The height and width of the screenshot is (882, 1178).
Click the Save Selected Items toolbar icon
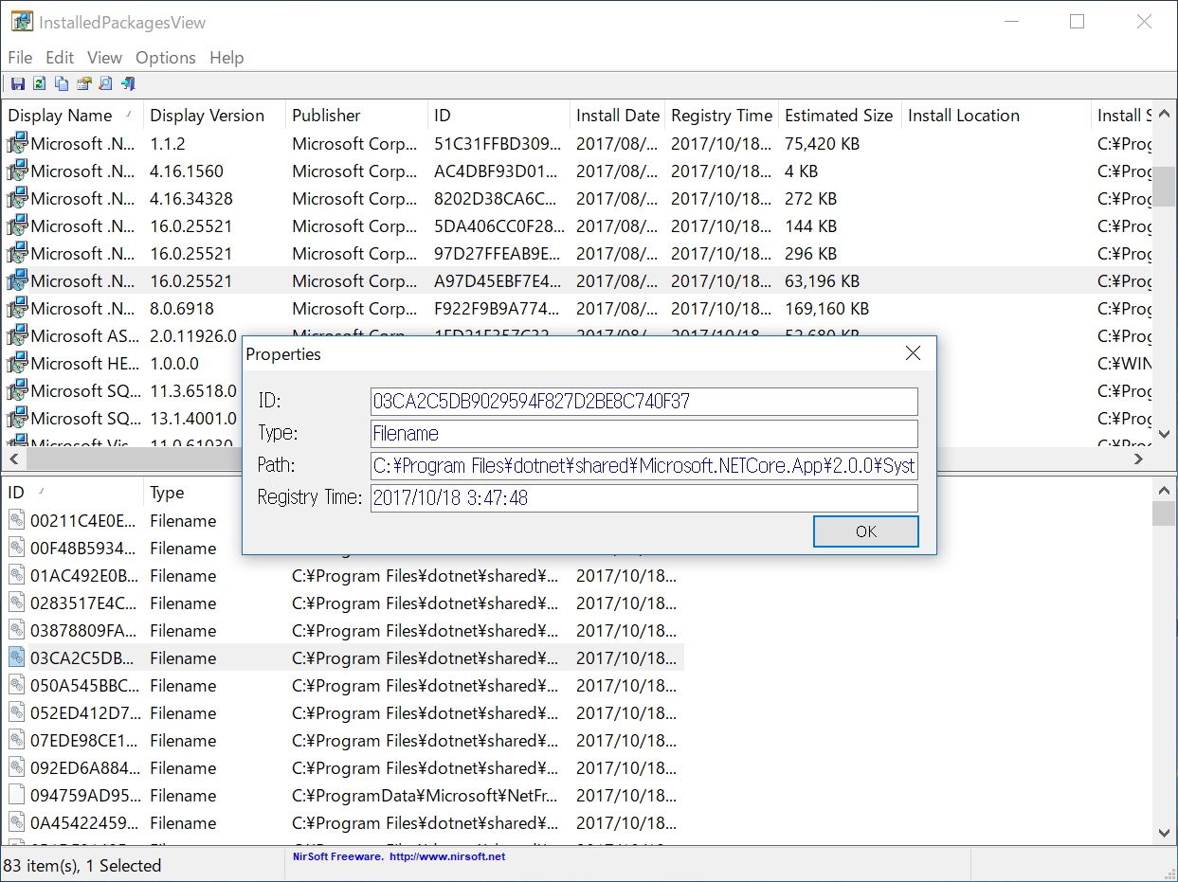point(18,83)
